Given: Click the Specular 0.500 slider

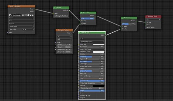Looking at the screenshot, I should pyautogui.click(x=92, y=57).
